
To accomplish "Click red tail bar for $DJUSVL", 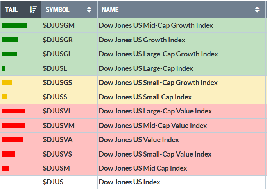I will pos(13,111).
